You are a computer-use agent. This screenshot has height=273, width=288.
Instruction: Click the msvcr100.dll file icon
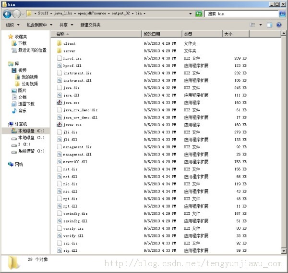[59, 162]
